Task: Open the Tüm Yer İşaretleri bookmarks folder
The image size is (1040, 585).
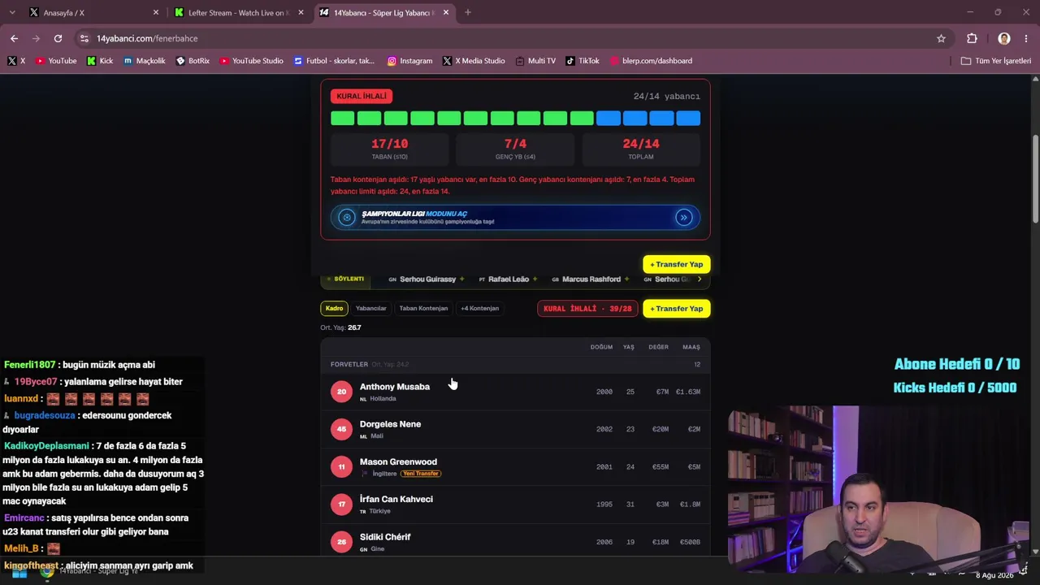Action: tap(995, 61)
